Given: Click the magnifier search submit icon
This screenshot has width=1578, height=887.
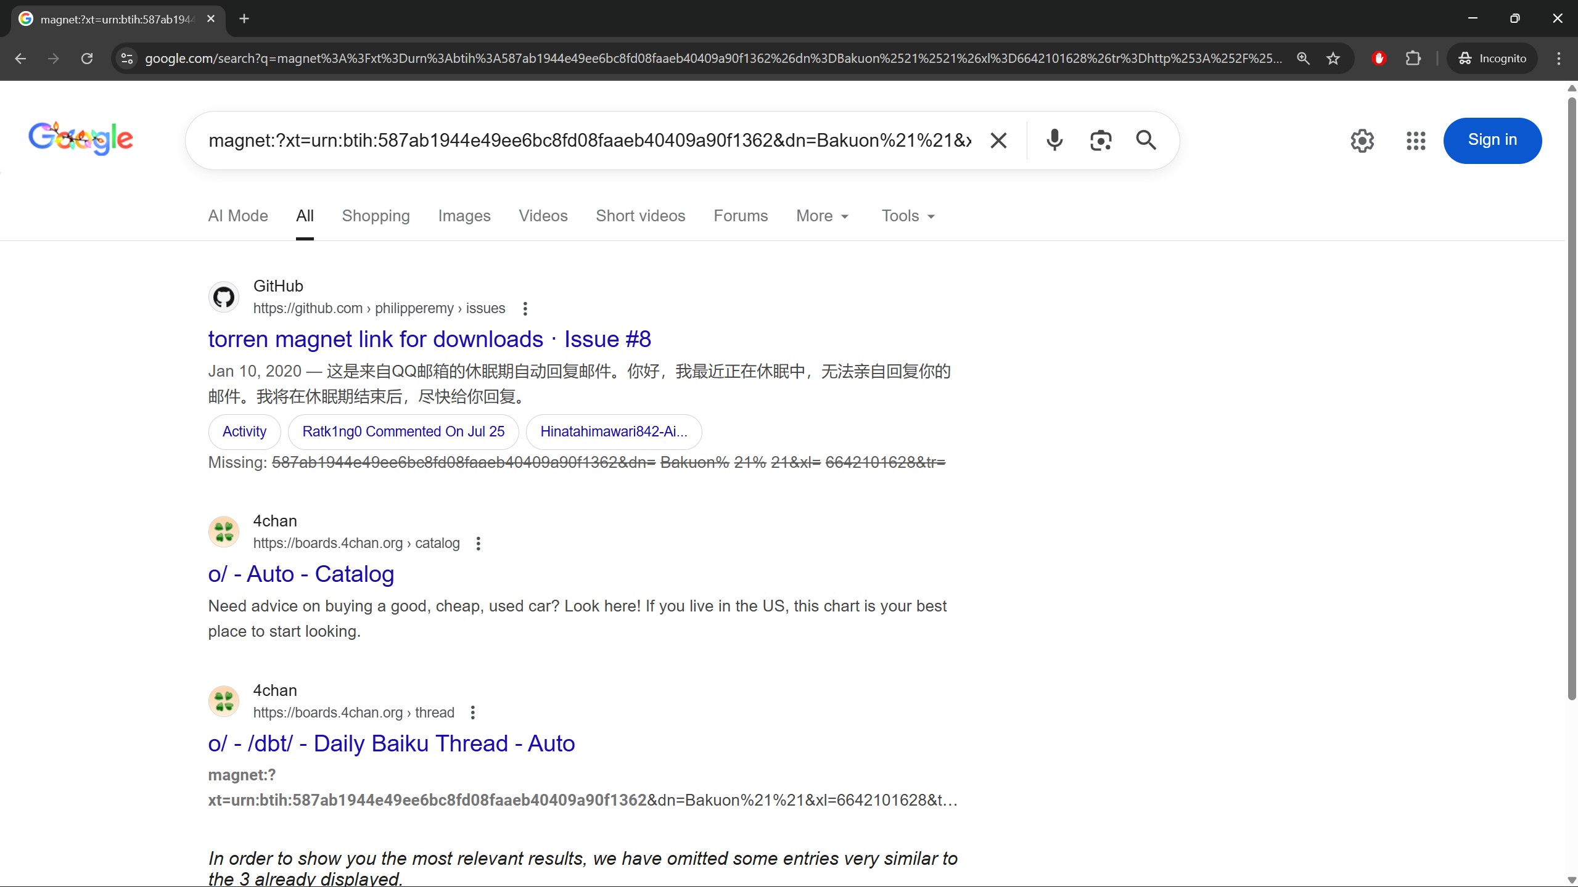Looking at the screenshot, I should pyautogui.click(x=1146, y=141).
